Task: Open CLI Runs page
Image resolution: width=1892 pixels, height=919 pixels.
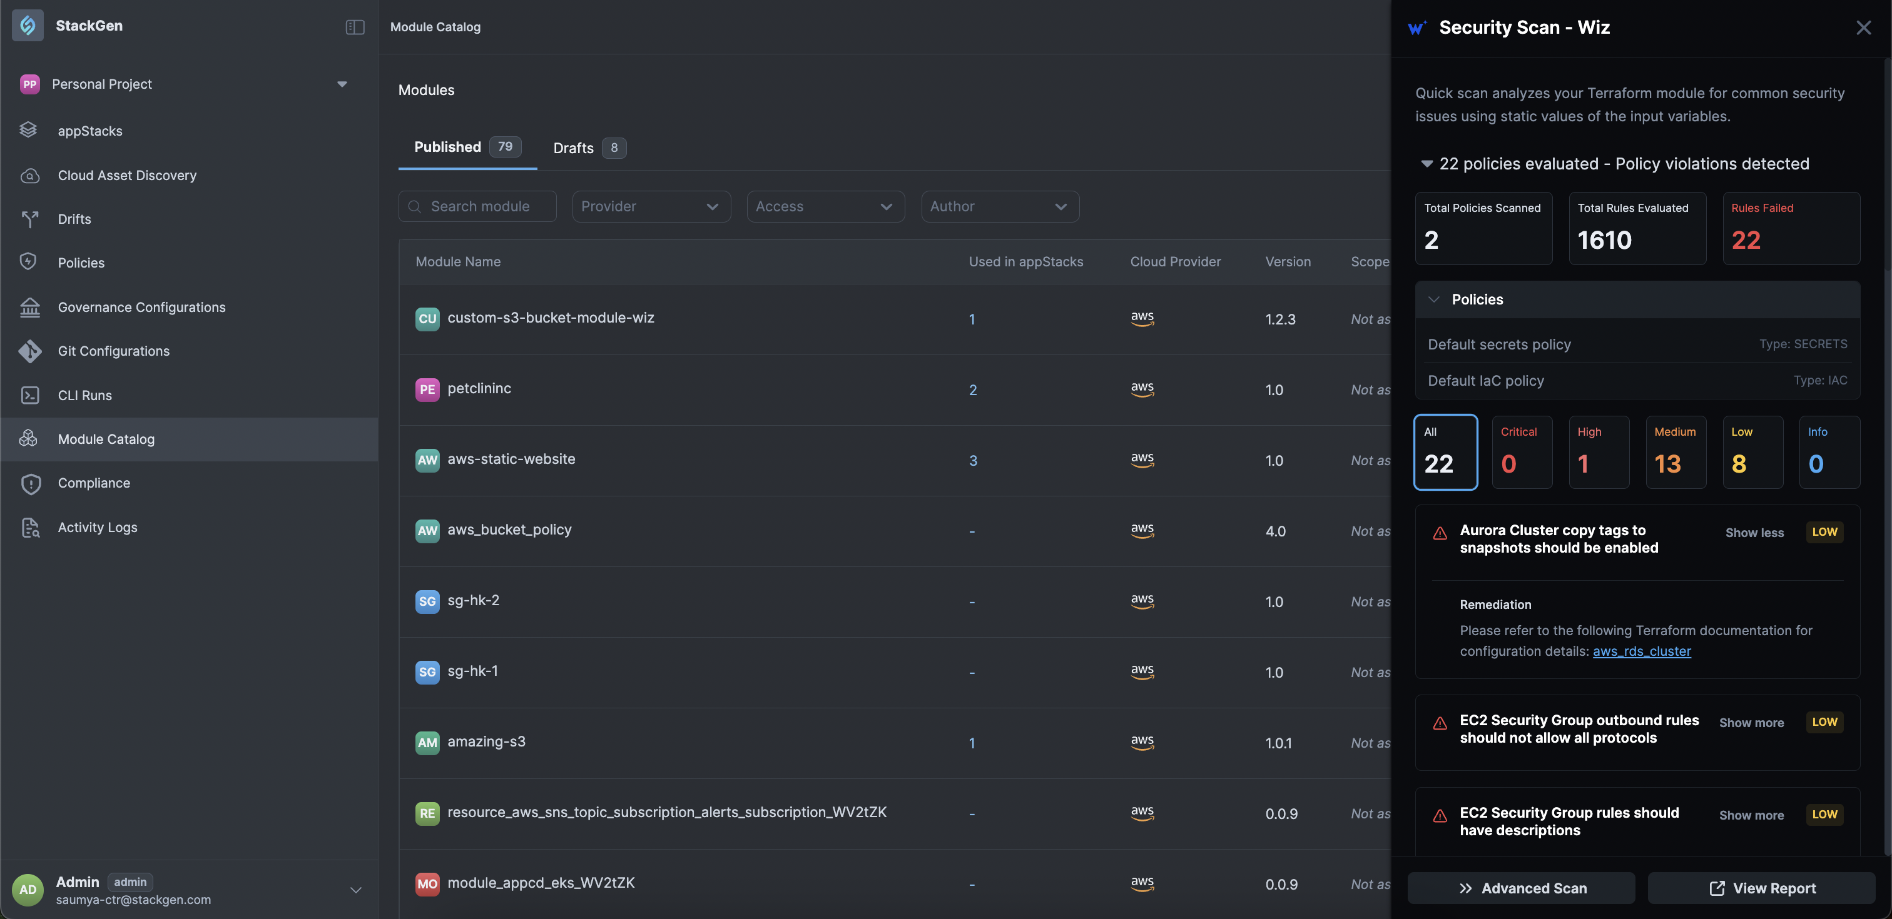Action: tap(84, 395)
